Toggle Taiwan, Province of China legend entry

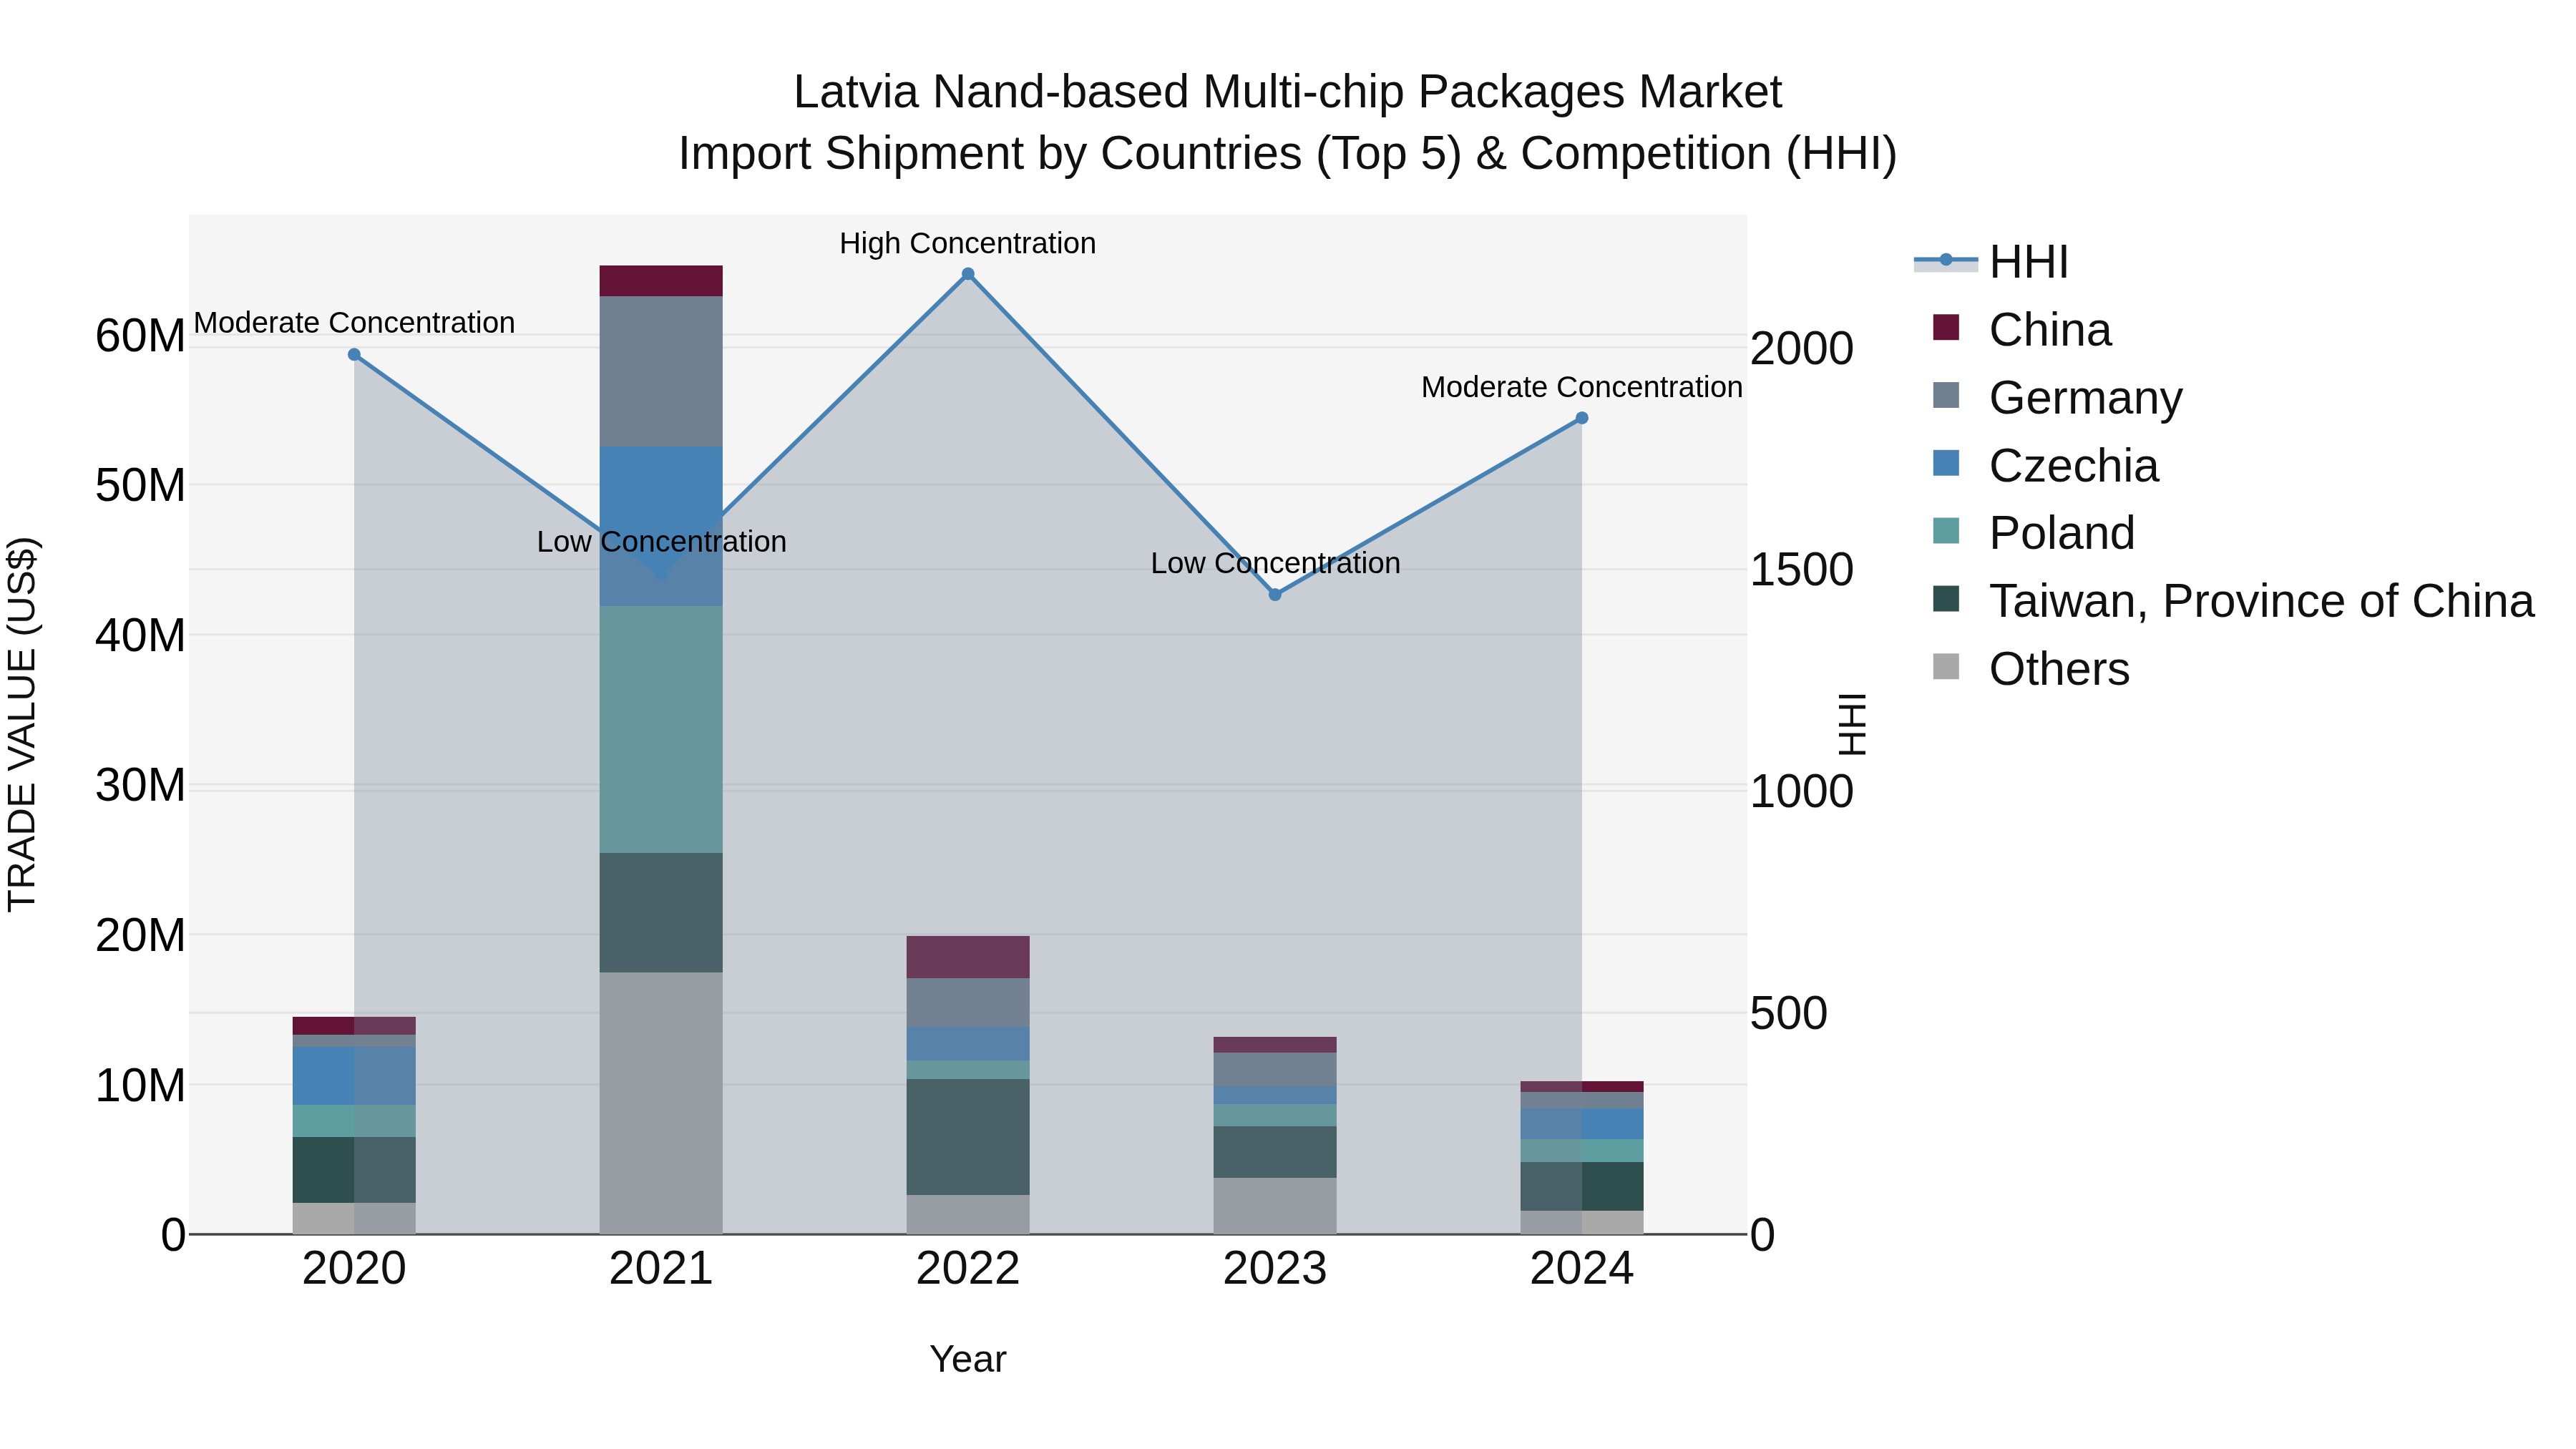(2233, 601)
